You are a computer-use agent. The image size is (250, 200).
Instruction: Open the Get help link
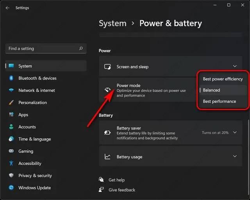point(116,180)
